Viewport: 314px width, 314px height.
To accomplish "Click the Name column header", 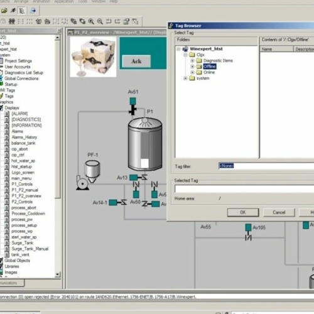I will pos(276,49).
